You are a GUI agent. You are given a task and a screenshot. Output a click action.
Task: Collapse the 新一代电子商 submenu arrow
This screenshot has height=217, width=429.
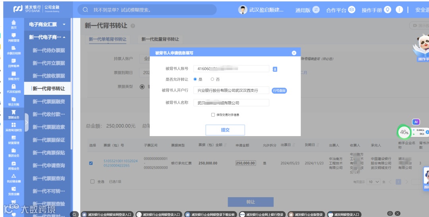(64, 37)
